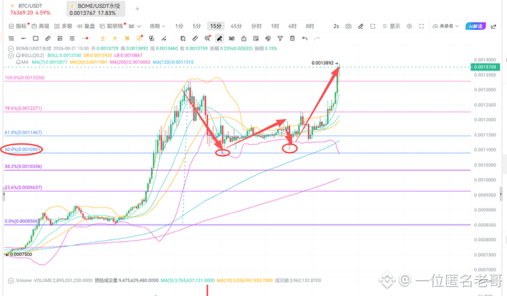Viewport: 507px width, 296px height.
Task: Click the right panel collapse handle
Action: [501, 194]
